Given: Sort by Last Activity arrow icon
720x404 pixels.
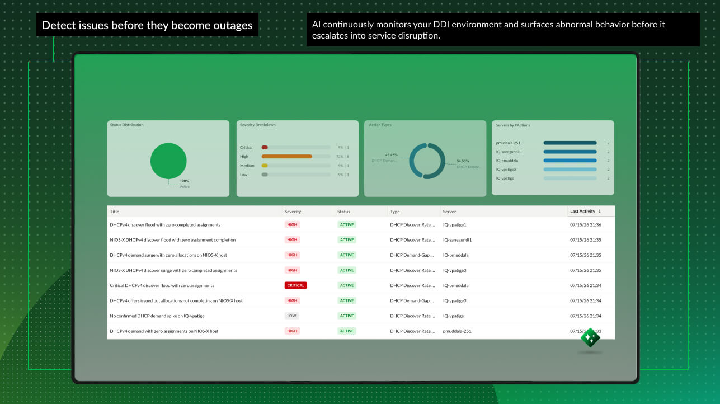Looking at the screenshot, I should coord(600,212).
